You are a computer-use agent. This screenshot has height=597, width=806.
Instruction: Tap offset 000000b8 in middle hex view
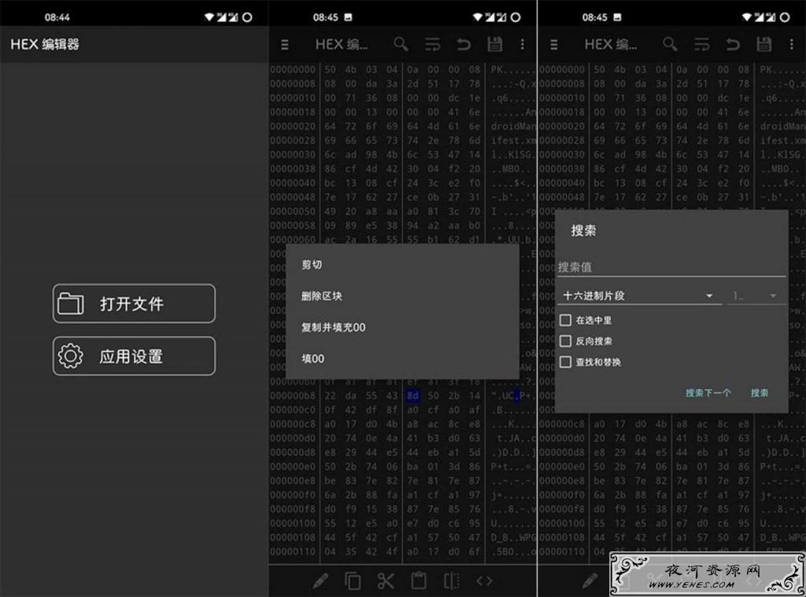point(293,395)
